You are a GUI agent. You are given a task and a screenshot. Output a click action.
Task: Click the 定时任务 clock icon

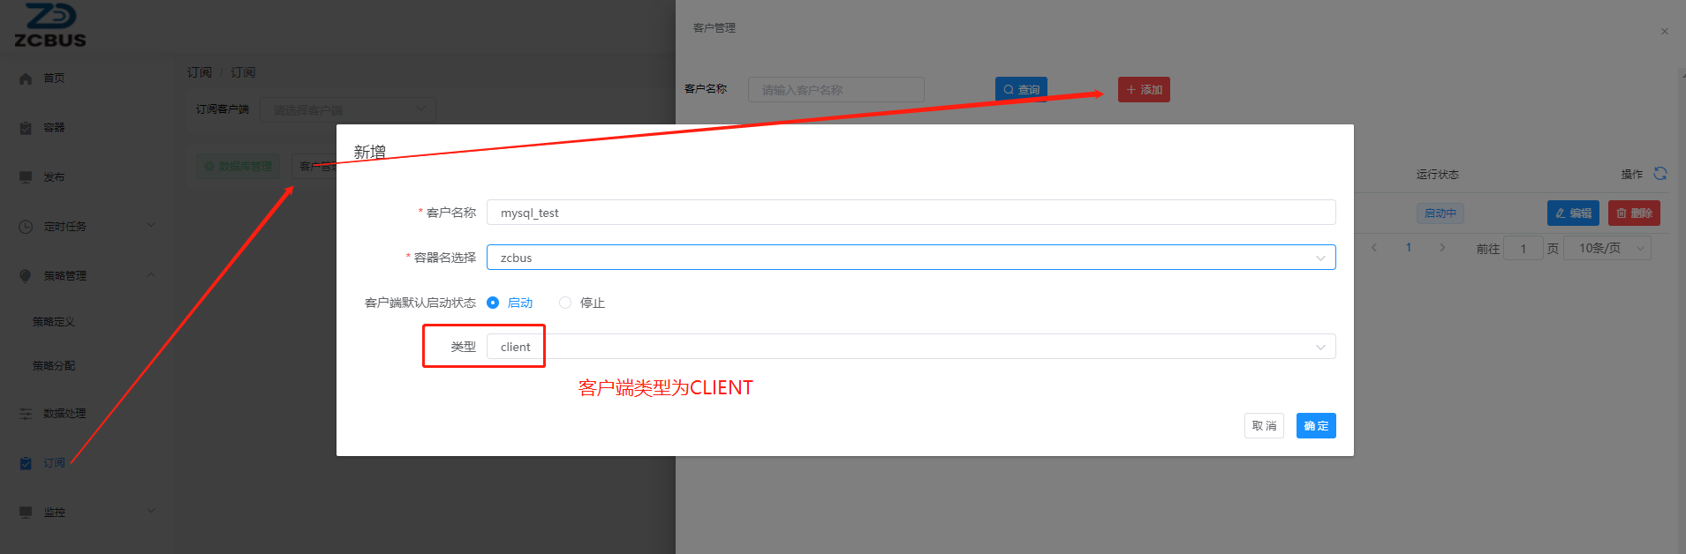coord(26,227)
